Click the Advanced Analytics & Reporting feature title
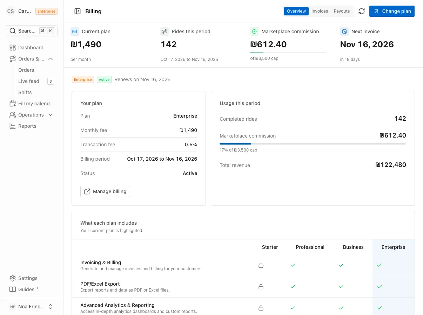 [x=117, y=305]
